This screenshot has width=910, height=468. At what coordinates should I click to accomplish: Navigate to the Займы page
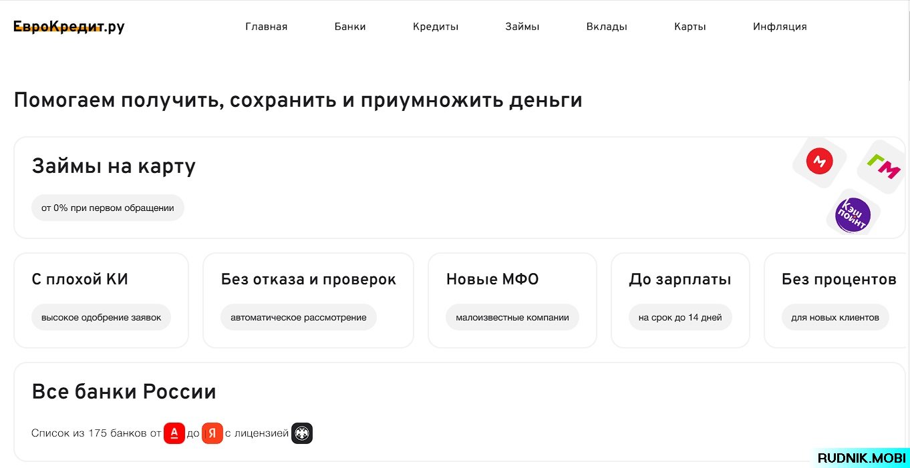click(x=522, y=27)
